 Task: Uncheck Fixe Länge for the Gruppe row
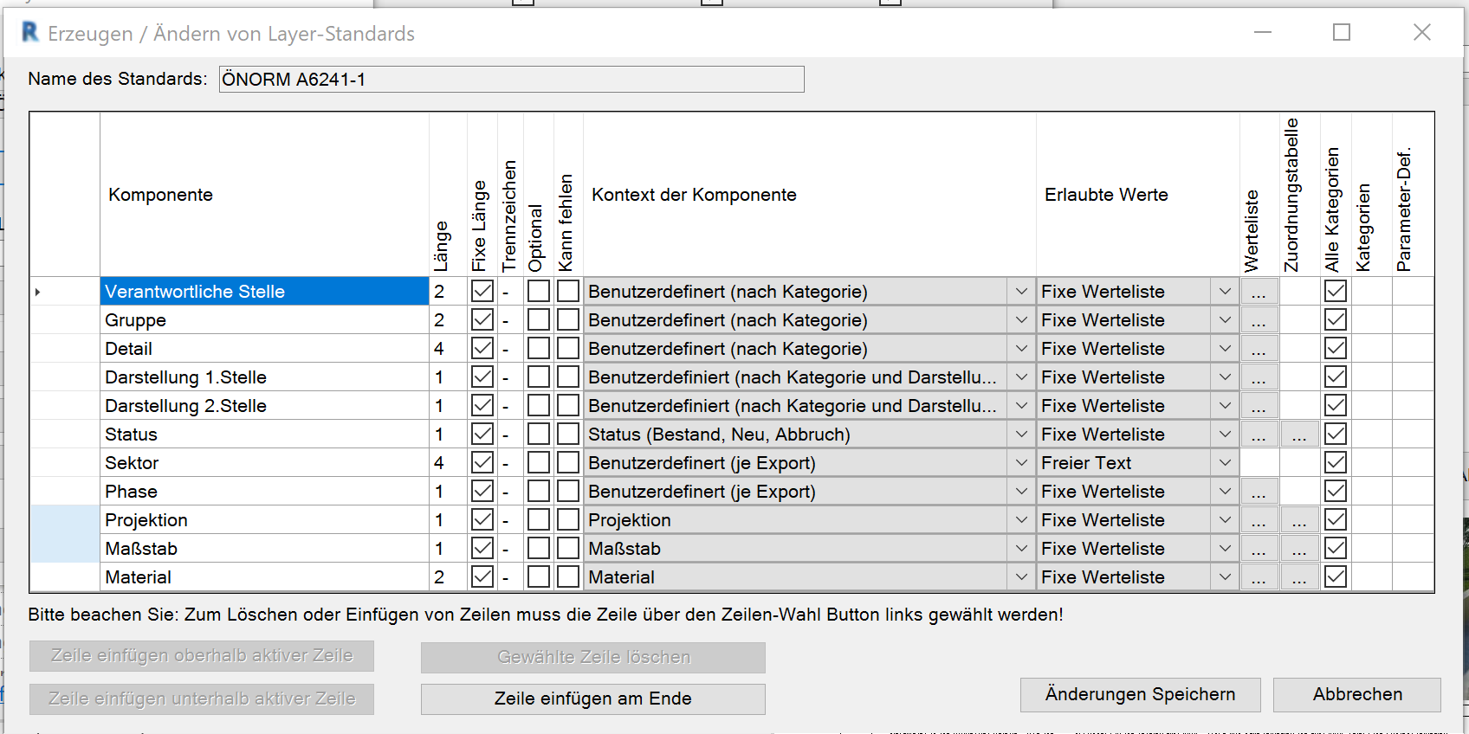[x=482, y=320]
